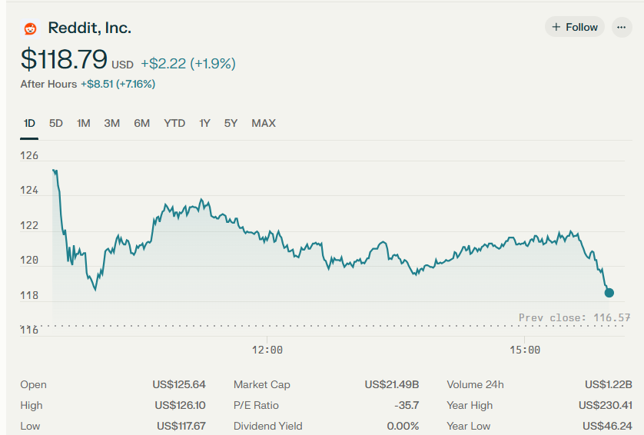This screenshot has height=435, width=644.
Task: Click the +$2.22 (+1.9%) daily change
Action: tap(188, 64)
